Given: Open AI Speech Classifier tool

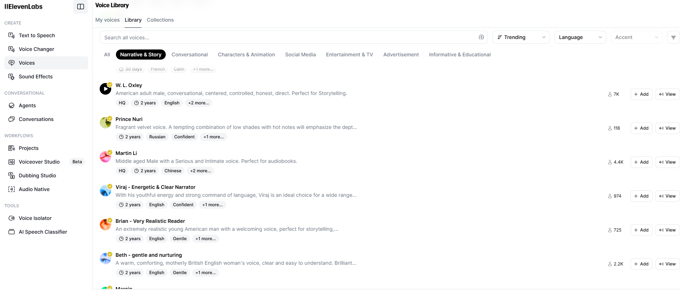Looking at the screenshot, I should 46,232.
